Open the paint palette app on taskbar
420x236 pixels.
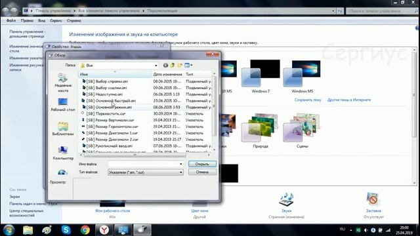pyautogui.click(x=47, y=230)
